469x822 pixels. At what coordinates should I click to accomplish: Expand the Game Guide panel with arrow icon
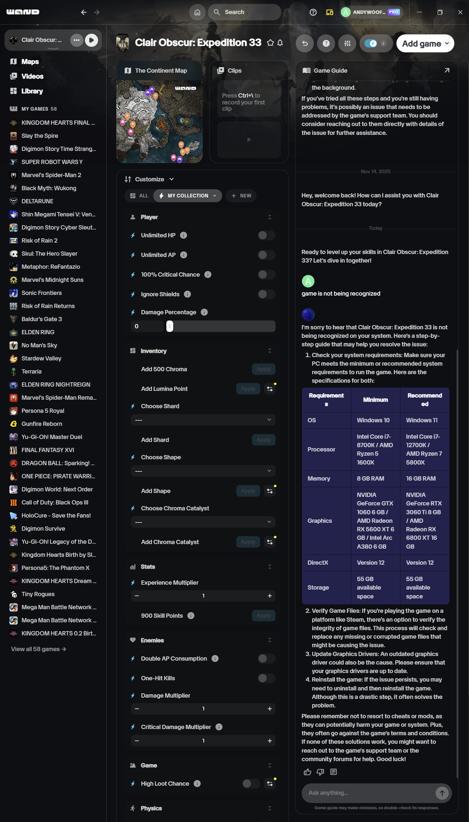point(447,70)
